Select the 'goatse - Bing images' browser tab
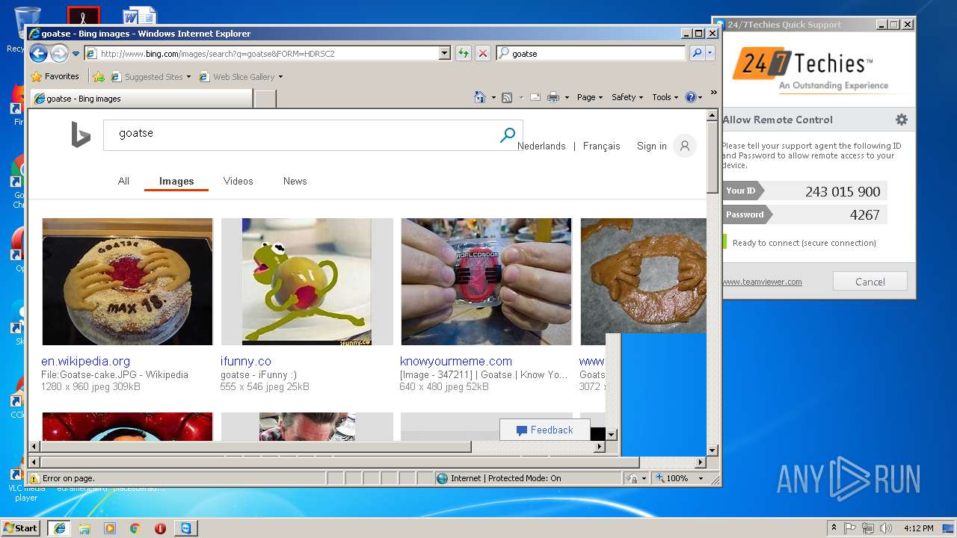This screenshot has height=538, width=957. click(141, 98)
